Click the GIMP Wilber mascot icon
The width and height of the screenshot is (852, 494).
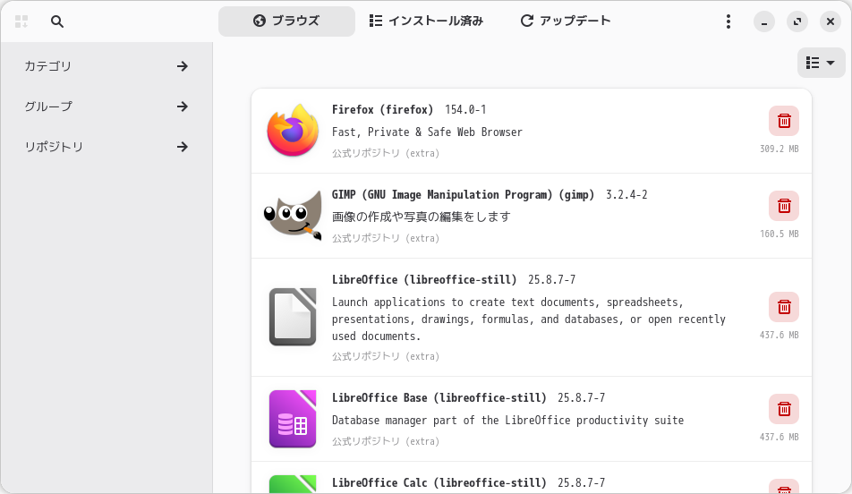point(293,216)
